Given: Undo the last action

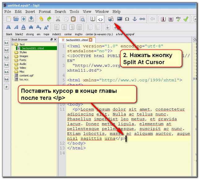Looking at the screenshot, I should point(41,19).
